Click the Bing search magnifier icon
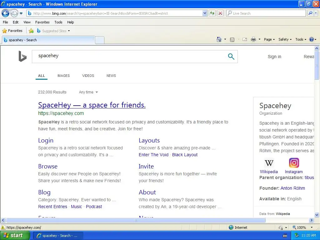This screenshot has height=240, width=320. tap(231, 57)
